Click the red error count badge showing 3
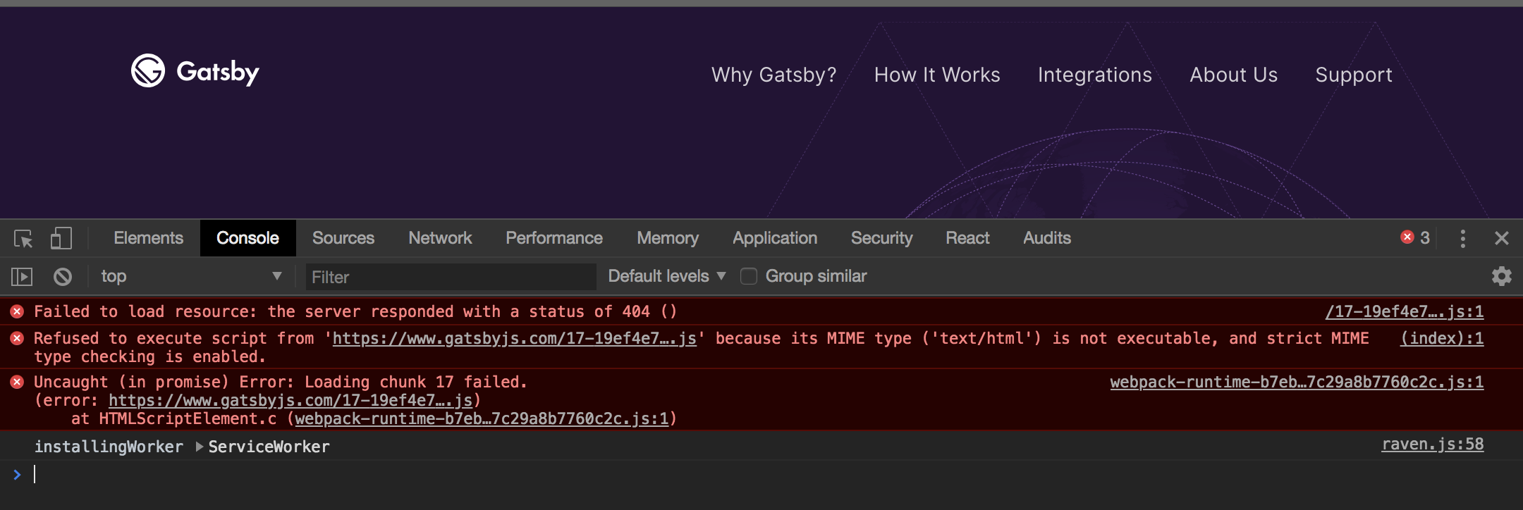The image size is (1523, 510). pos(1415,237)
